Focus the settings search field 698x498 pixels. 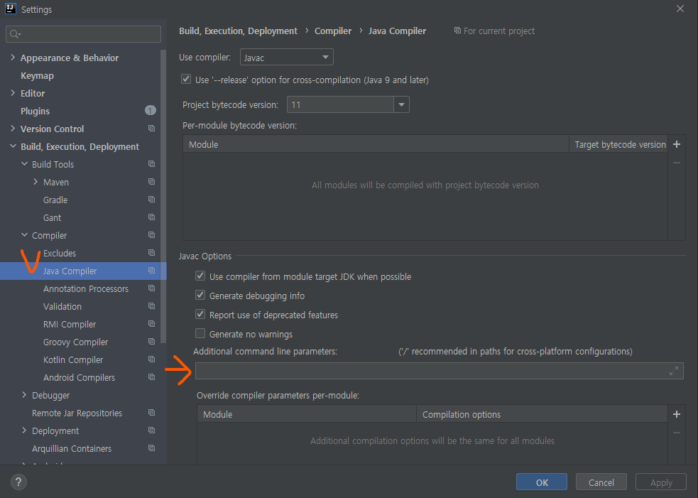click(83, 34)
